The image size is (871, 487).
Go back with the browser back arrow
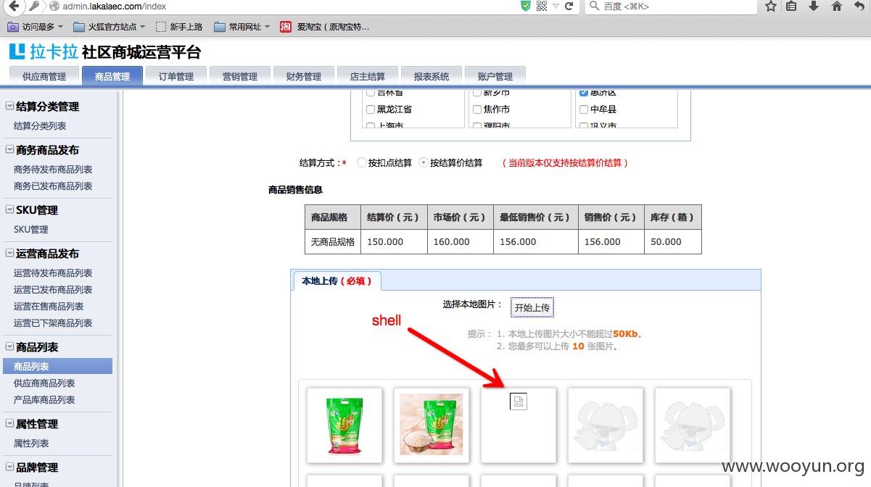12,7
